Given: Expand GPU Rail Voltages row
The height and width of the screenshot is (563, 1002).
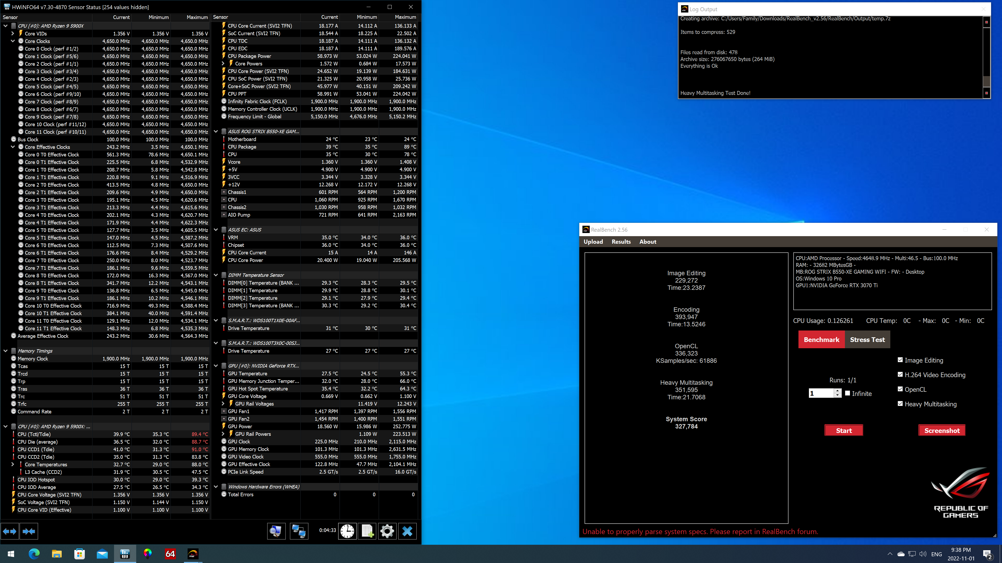Looking at the screenshot, I should pos(223,404).
